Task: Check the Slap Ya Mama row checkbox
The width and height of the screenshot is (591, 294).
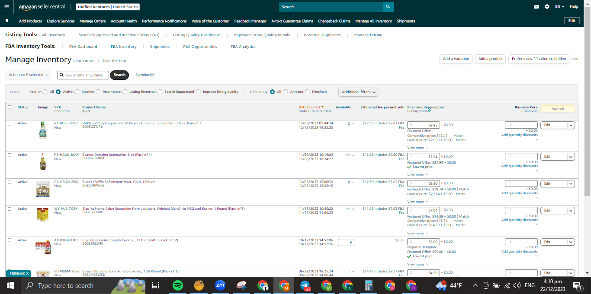Action: coord(10,209)
